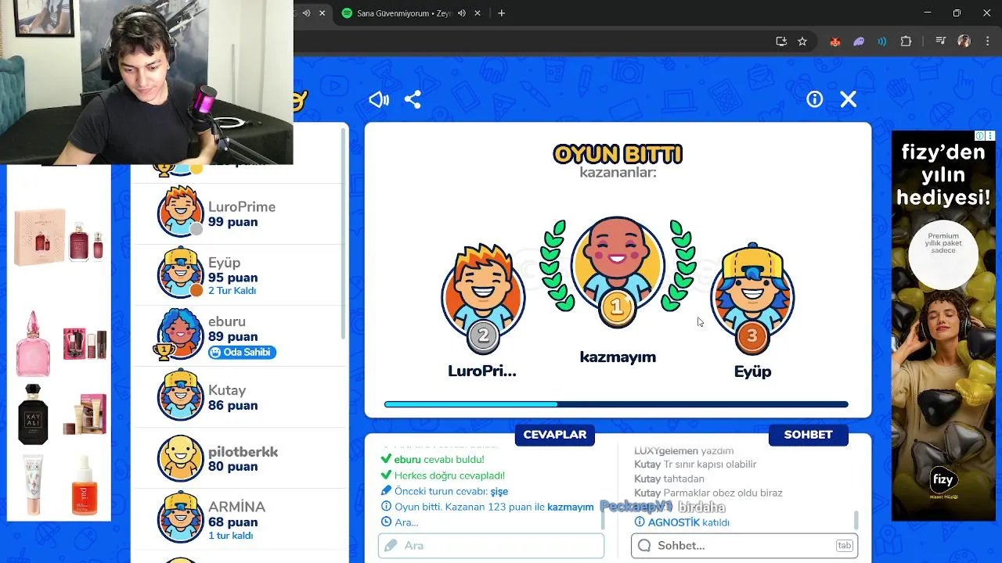Open the Chrome profile avatar
This screenshot has width=1002, height=563.
point(964,41)
